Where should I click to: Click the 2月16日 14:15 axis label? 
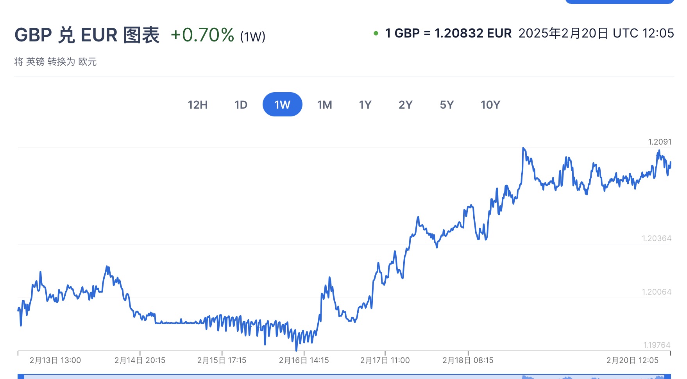point(304,360)
